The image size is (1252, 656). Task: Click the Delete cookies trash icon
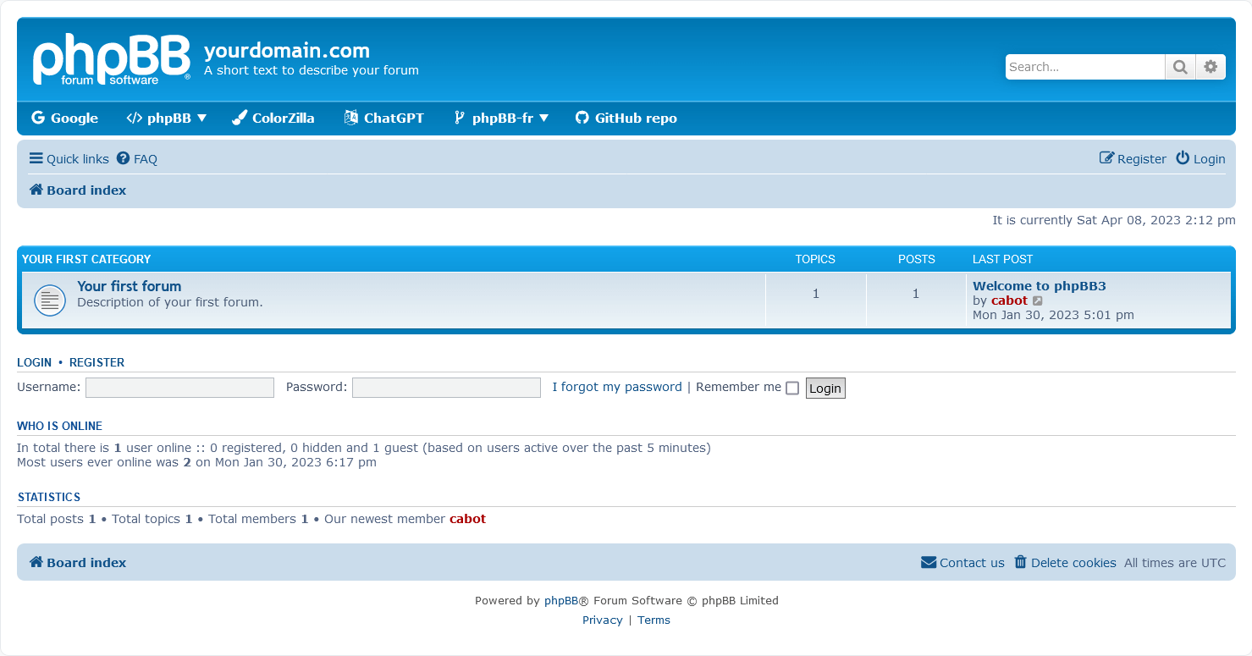pyautogui.click(x=1020, y=562)
